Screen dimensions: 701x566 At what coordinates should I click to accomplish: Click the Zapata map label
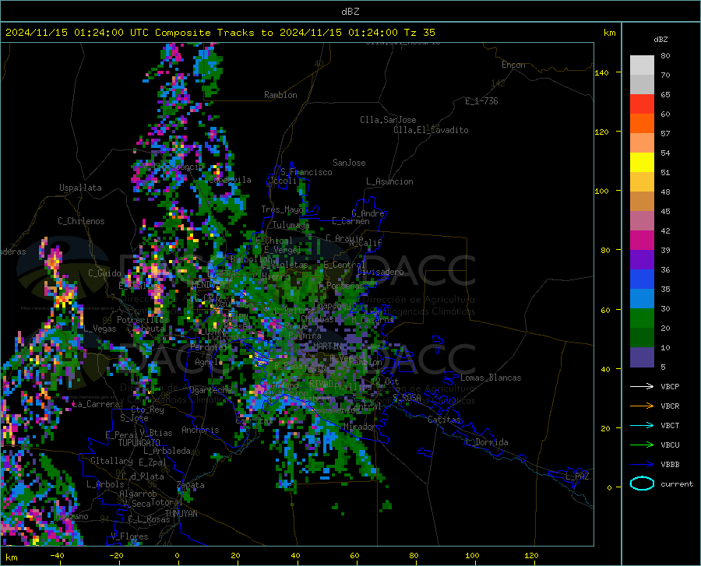[191, 485]
